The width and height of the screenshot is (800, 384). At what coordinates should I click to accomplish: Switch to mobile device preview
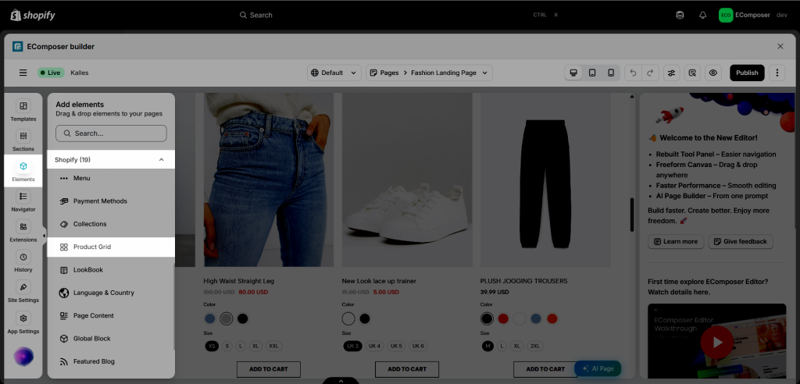pyautogui.click(x=611, y=73)
